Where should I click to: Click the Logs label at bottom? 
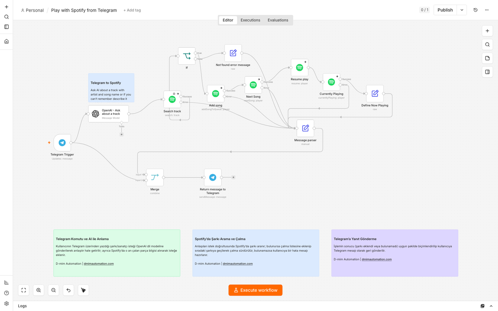(x=22, y=306)
